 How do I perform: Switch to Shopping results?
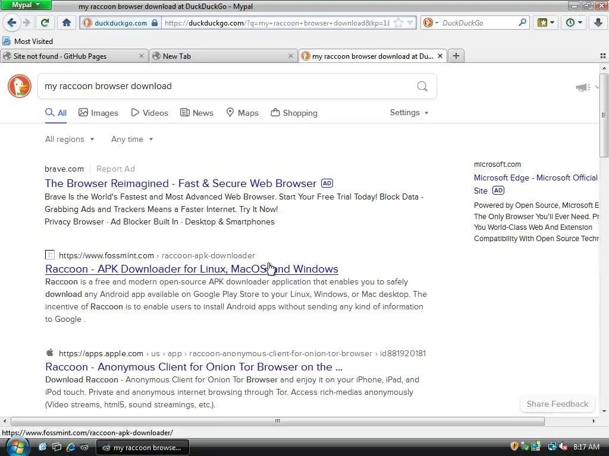(x=294, y=113)
